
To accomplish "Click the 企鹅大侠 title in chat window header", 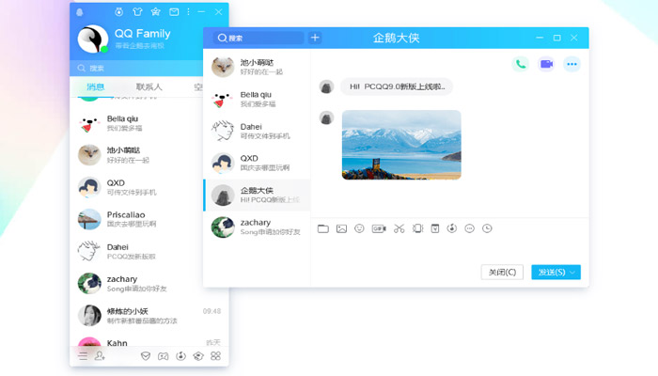I will (x=396, y=39).
